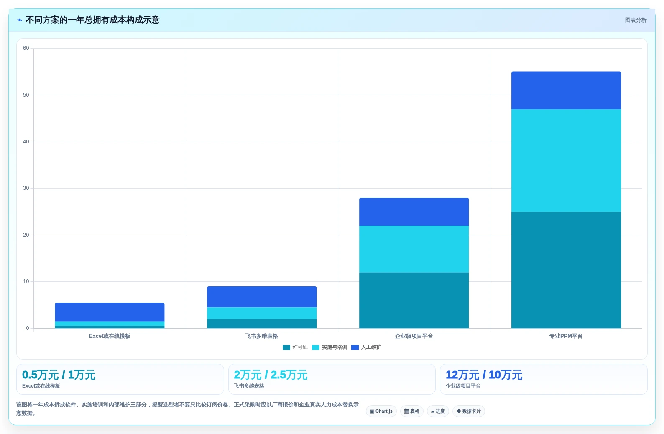Click the 人工维护 segment of Excel或在线模板 bar
664x434 pixels.
(x=110, y=312)
